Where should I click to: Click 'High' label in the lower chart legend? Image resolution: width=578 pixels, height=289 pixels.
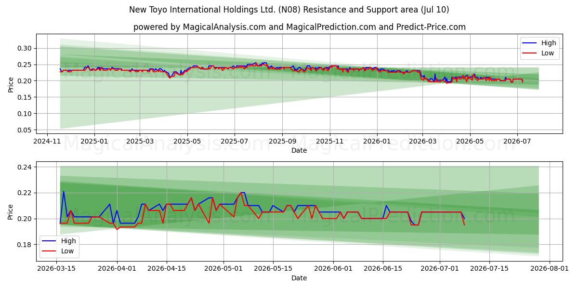pos(69,241)
